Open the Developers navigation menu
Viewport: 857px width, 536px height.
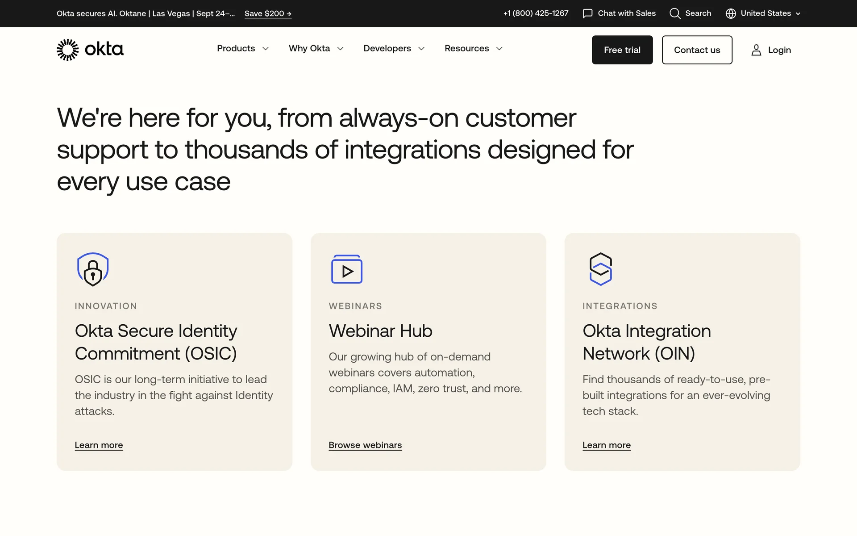tap(387, 48)
